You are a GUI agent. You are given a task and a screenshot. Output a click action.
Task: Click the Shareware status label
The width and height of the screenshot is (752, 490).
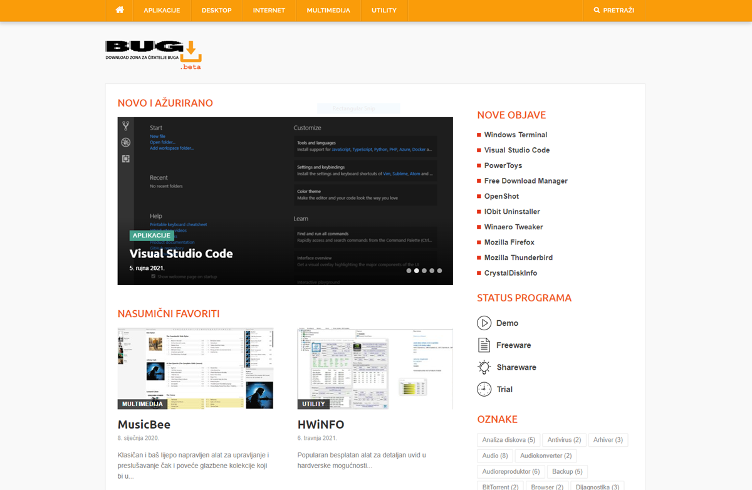point(516,367)
